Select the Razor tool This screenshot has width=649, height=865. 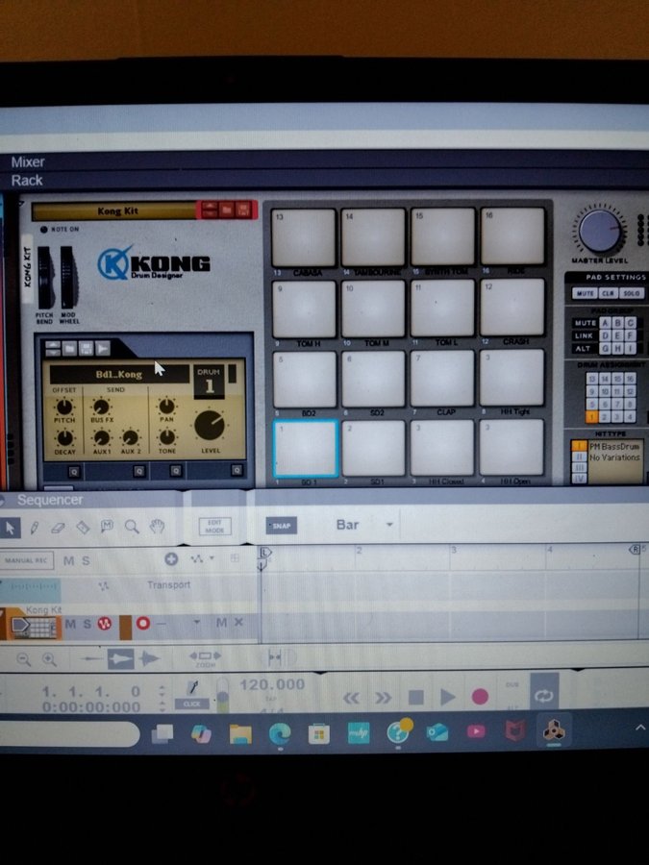point(83,528)
